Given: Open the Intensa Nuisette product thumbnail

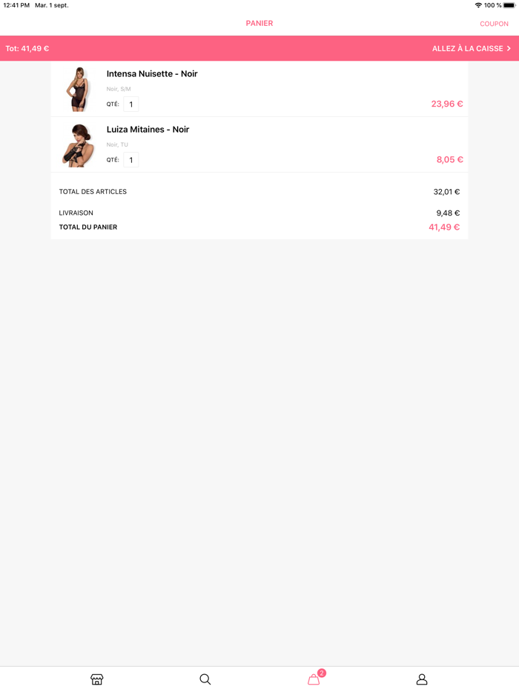Looking at the screenshot, I should click(77, 88).
